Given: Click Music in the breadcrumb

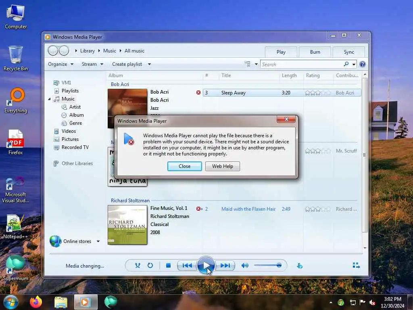Looking at the screenshot, I should point(110,51).
